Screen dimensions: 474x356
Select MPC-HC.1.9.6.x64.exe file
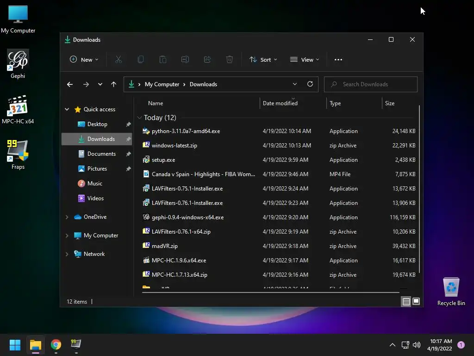point(278,261)
